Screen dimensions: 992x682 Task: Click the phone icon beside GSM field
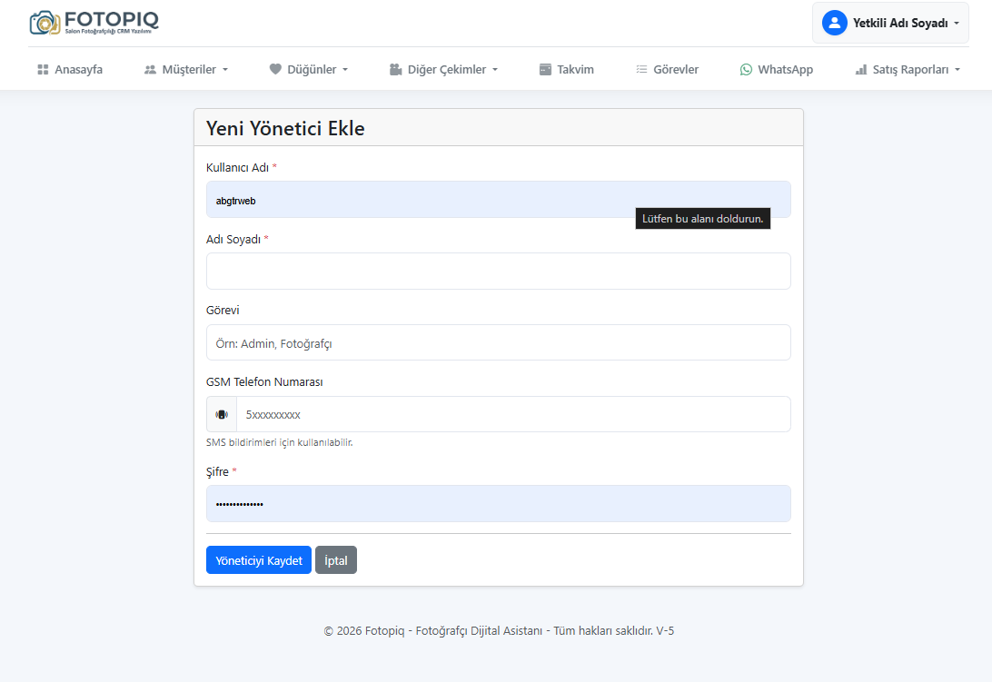tap(222, 414)
